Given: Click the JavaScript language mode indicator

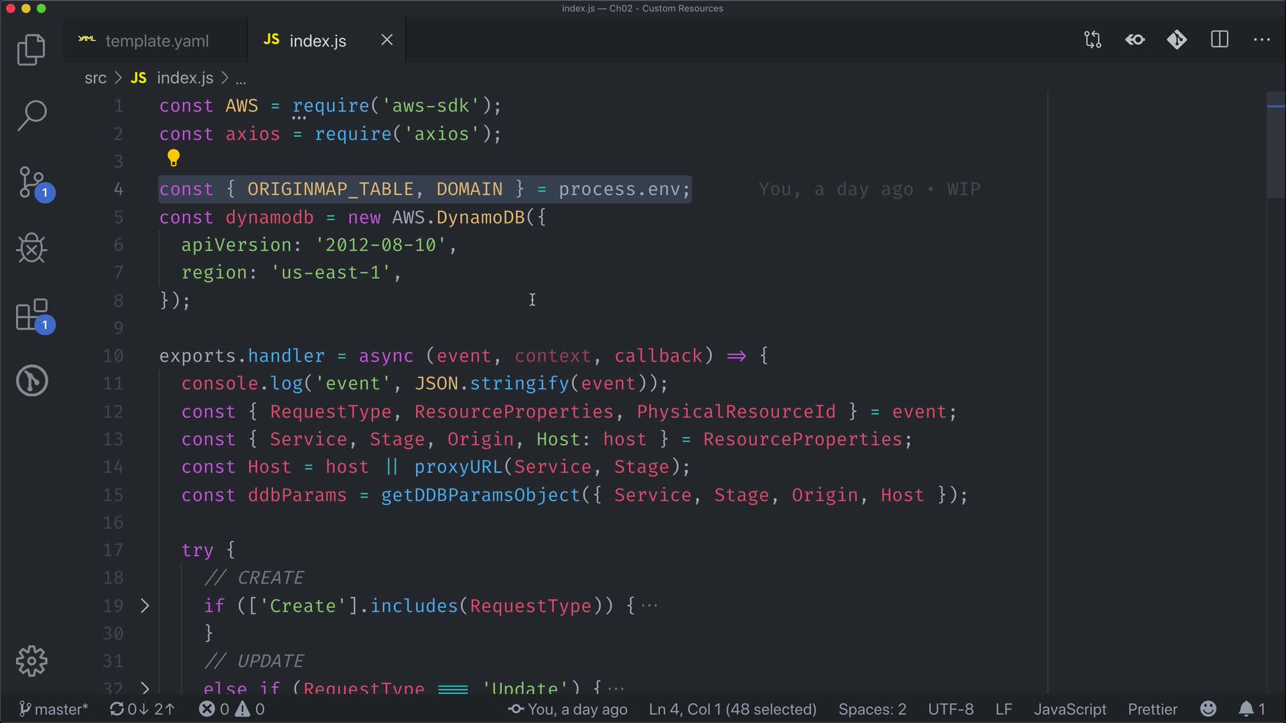Looking at the screenshot, I should coord(1069,709).
